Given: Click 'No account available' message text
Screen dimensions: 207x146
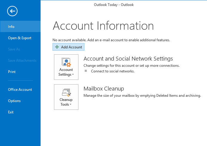Looking at the screenshot, I should (x=111, y=40).
